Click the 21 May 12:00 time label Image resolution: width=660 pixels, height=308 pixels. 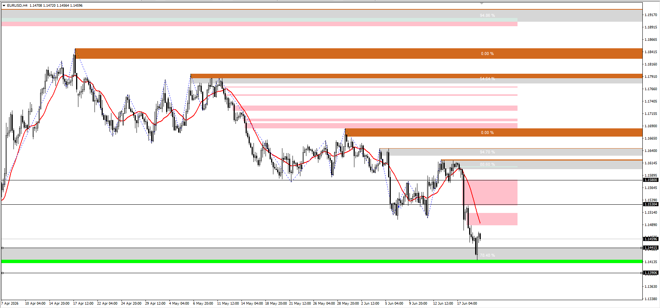tap(300, 304)
